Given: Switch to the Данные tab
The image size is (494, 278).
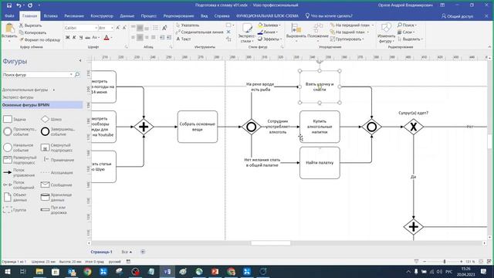Looking at the screenshot, I should (127, 15).
